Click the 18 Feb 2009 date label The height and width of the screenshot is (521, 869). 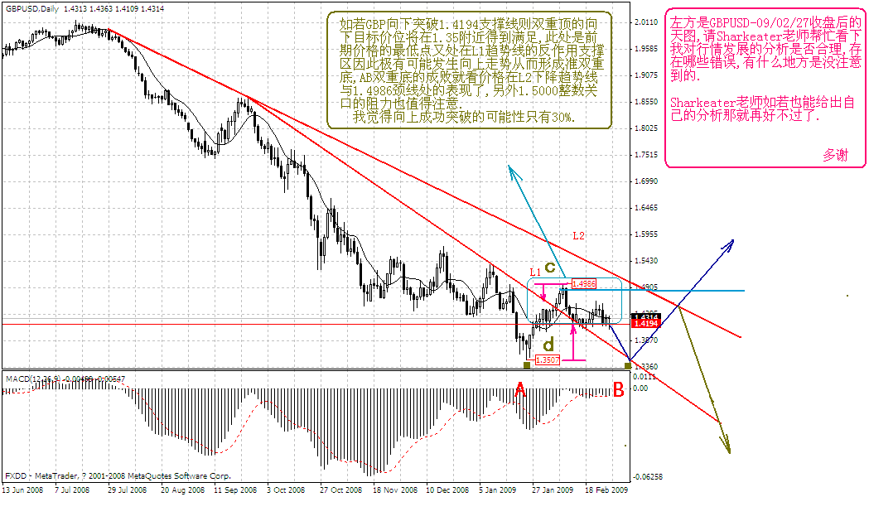[x=607, y=490]
